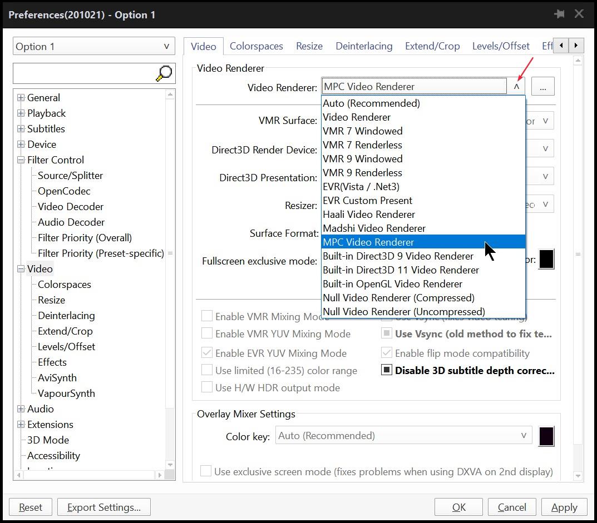Expand the Audio tree node
The image size is (597, 523).
(21, 409)
